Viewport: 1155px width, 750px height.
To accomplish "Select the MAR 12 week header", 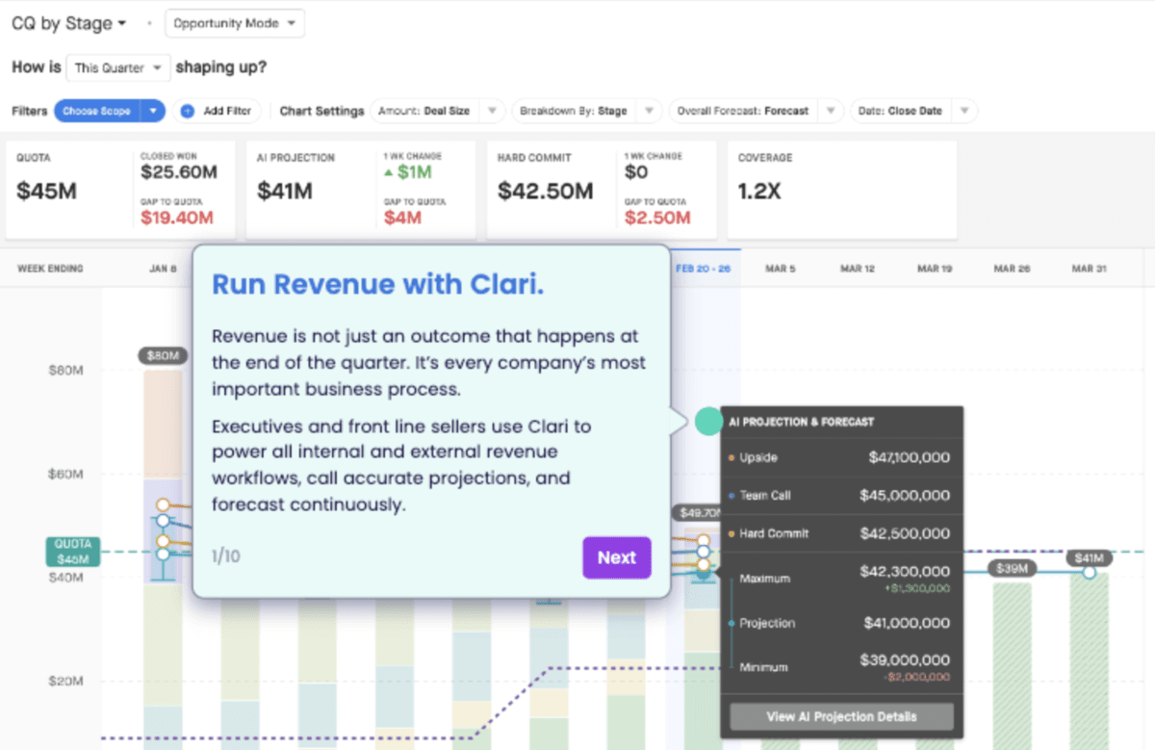I will (x=857, y=269).
